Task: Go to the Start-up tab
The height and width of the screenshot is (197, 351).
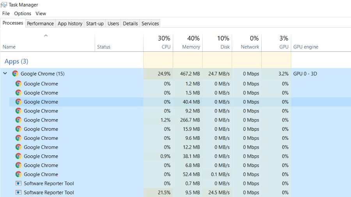Action: [x=95, y=23]
